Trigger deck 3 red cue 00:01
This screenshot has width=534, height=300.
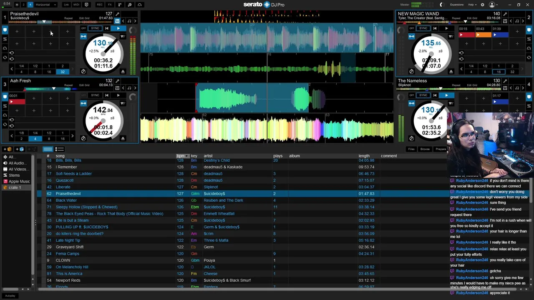[17, 102]
